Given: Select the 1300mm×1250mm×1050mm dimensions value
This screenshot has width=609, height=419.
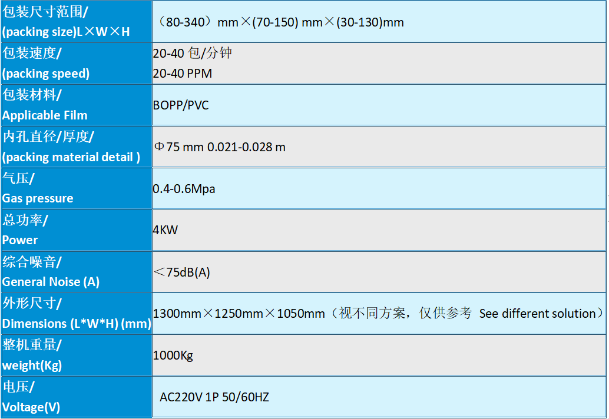Looking at the screenshot, I should (239, 314).
